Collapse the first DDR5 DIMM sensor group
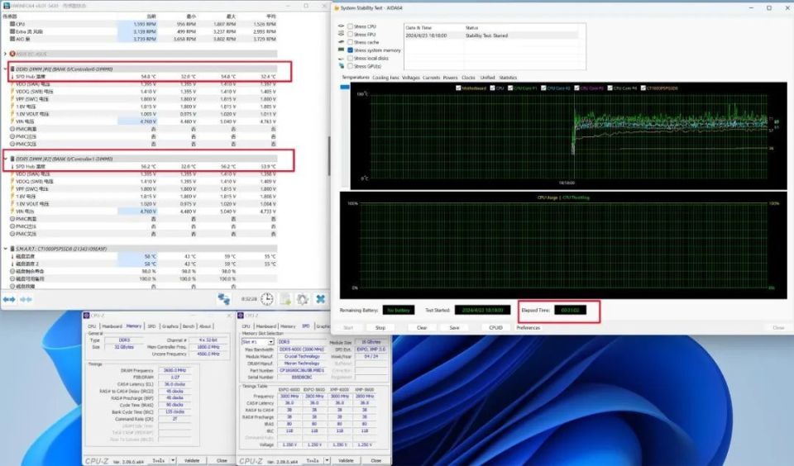Viewport: 794px width, 466px height. (x=6, y=69)
